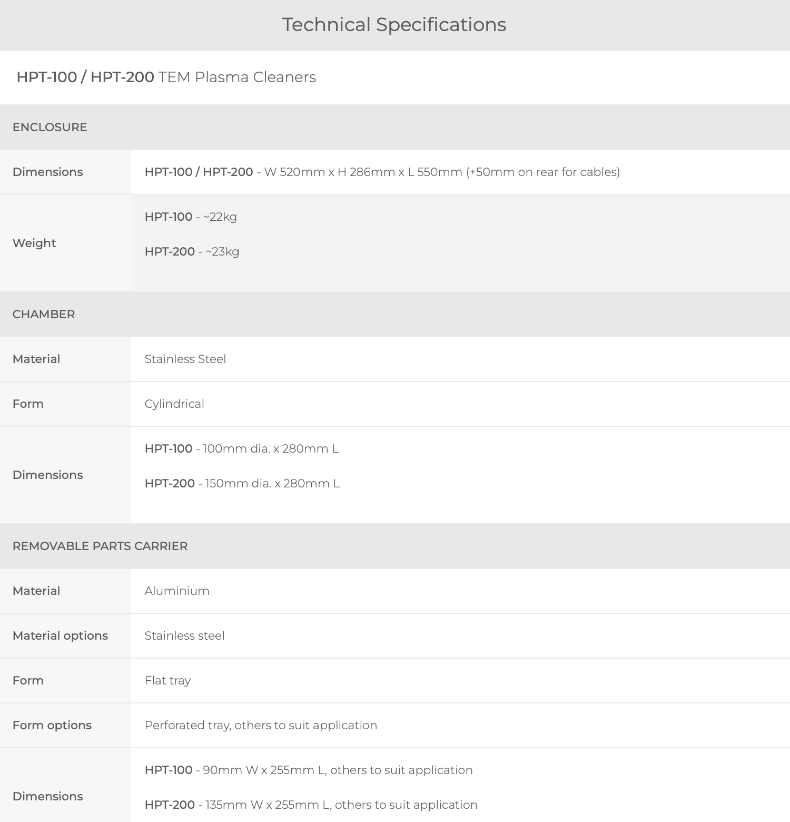Click the HPT-100 ~22kg weight entry
Image resolution: width=790 pixels, height=822 pixels.
click(191, 217)
